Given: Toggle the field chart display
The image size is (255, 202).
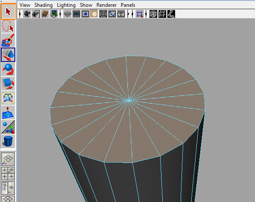Looking at the screenshot, I should click(x=103, y=14).
